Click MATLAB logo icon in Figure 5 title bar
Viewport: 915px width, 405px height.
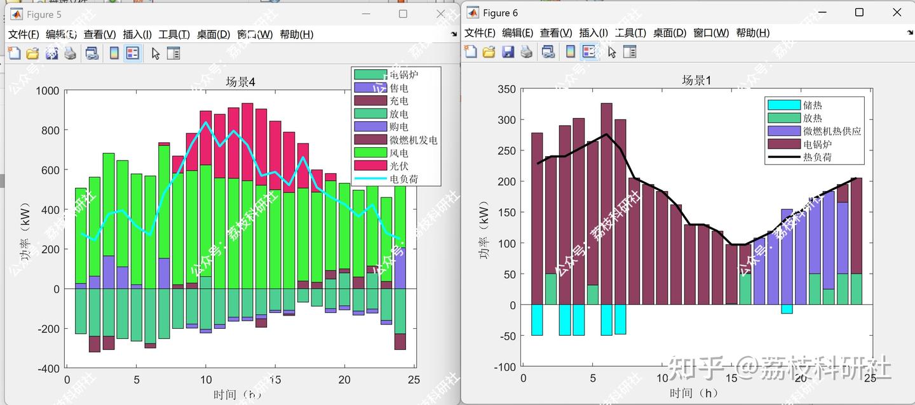tap(17, 14)
